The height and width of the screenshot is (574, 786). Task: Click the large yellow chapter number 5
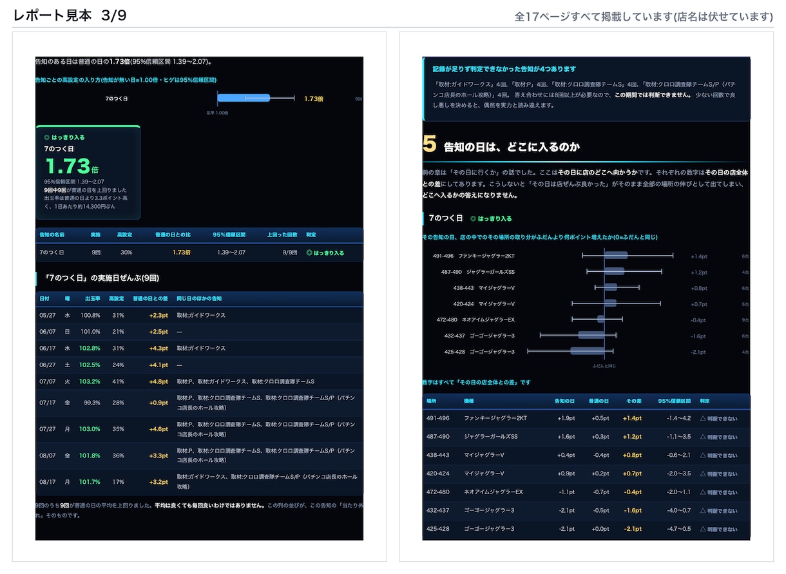(430, 144)
